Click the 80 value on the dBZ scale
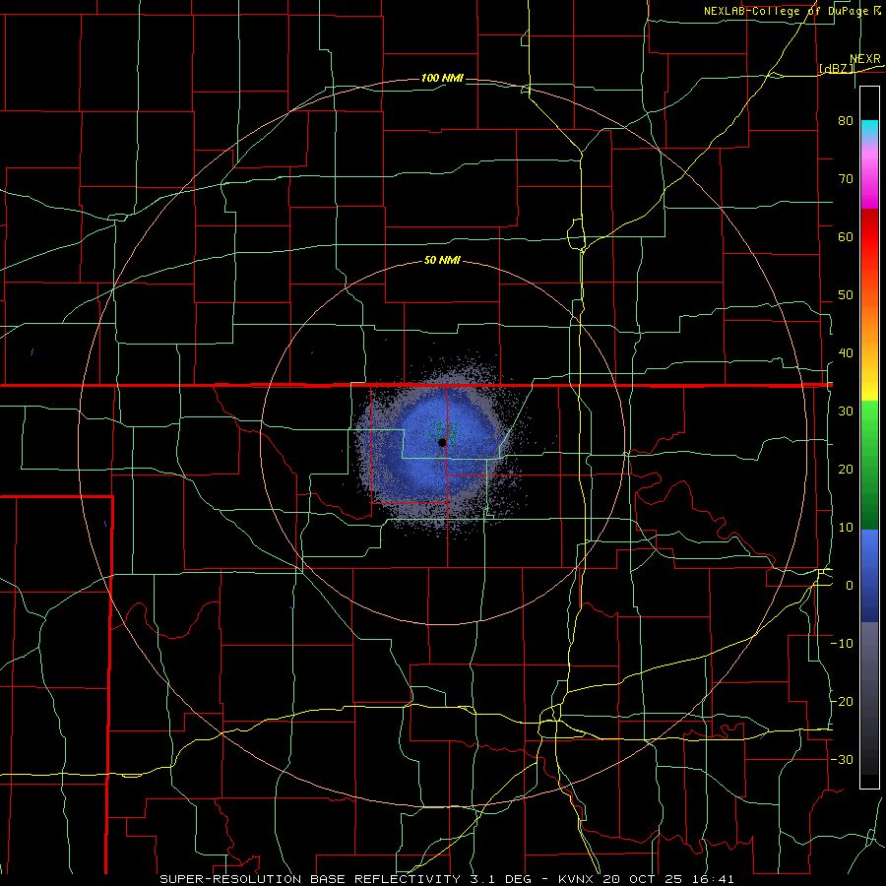The width and height of the screenshot is (886, 886). [x=846, y=120]
